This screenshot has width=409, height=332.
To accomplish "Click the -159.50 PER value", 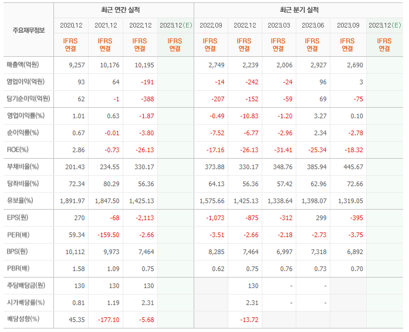I will click(109, 235).
